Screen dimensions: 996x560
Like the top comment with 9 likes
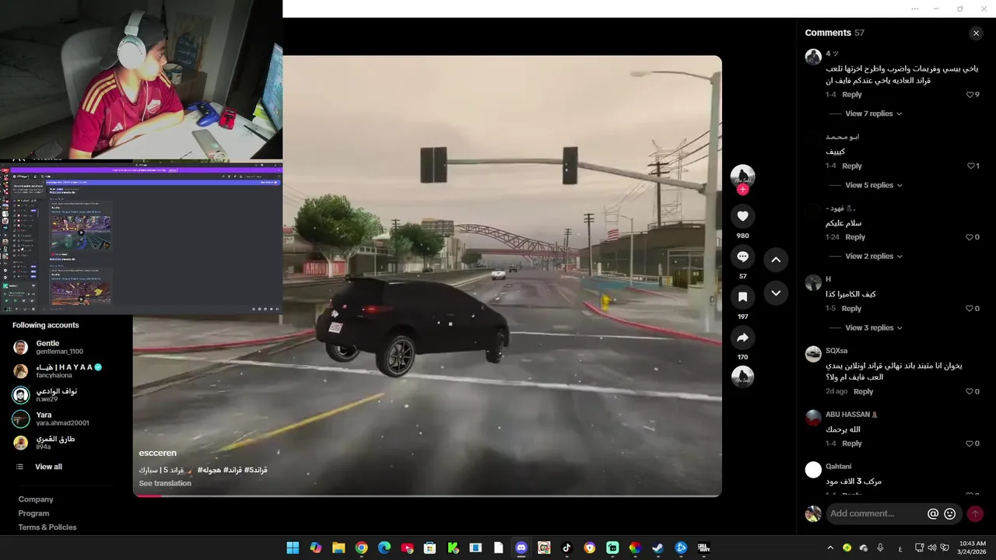pos(970,95)
